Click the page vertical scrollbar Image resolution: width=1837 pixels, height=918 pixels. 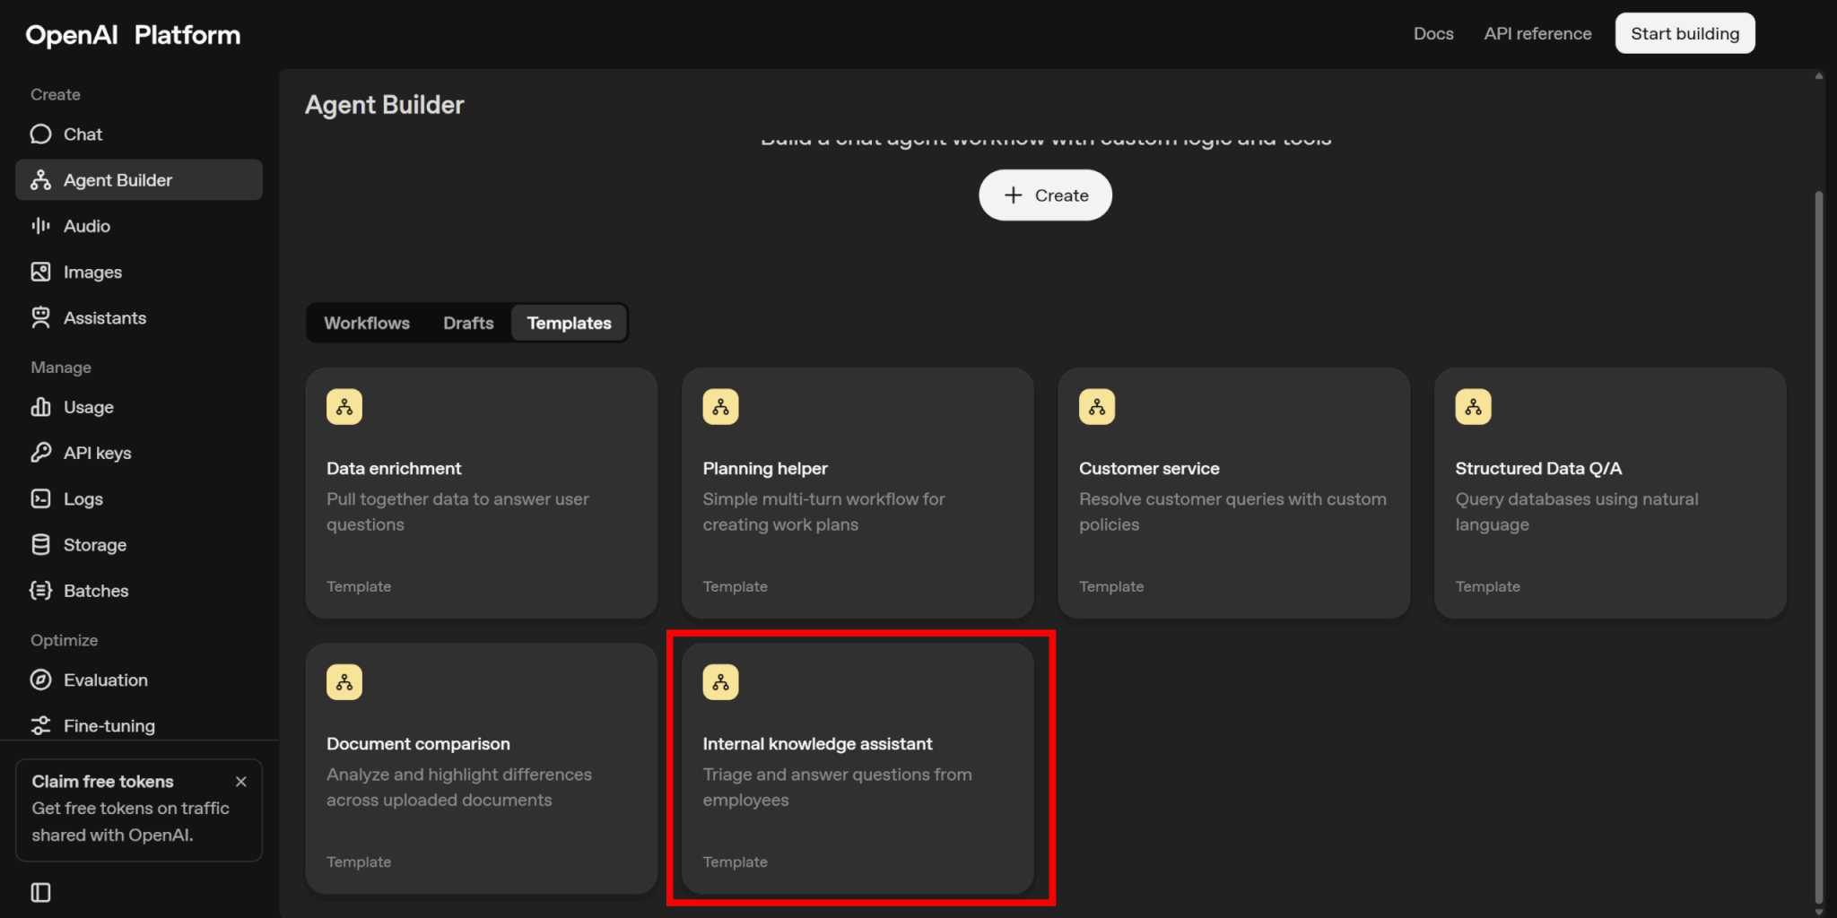click(x=1818, y=538)
